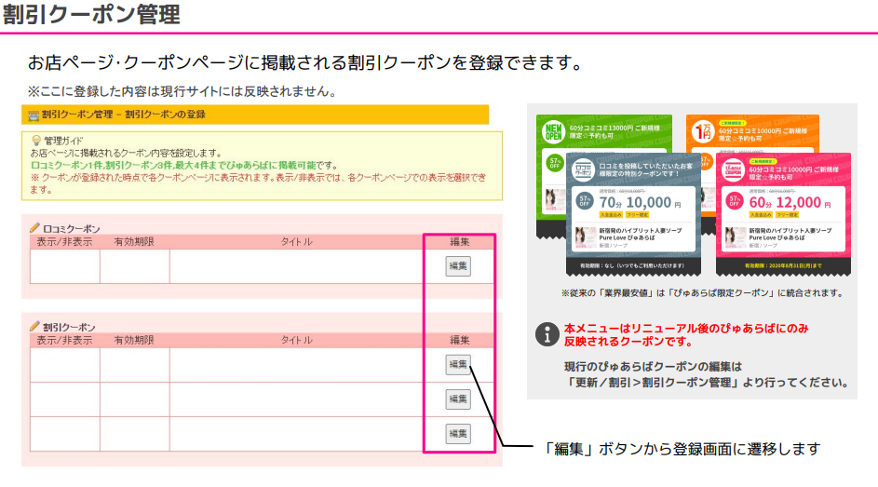
Task: Click the pencil icon beside 口コミクーポン heading
Action: click(x=34, y=227)
